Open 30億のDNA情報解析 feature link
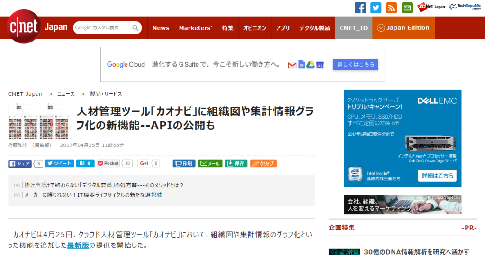This screenshot has height=255, width=485. (416, 252)
